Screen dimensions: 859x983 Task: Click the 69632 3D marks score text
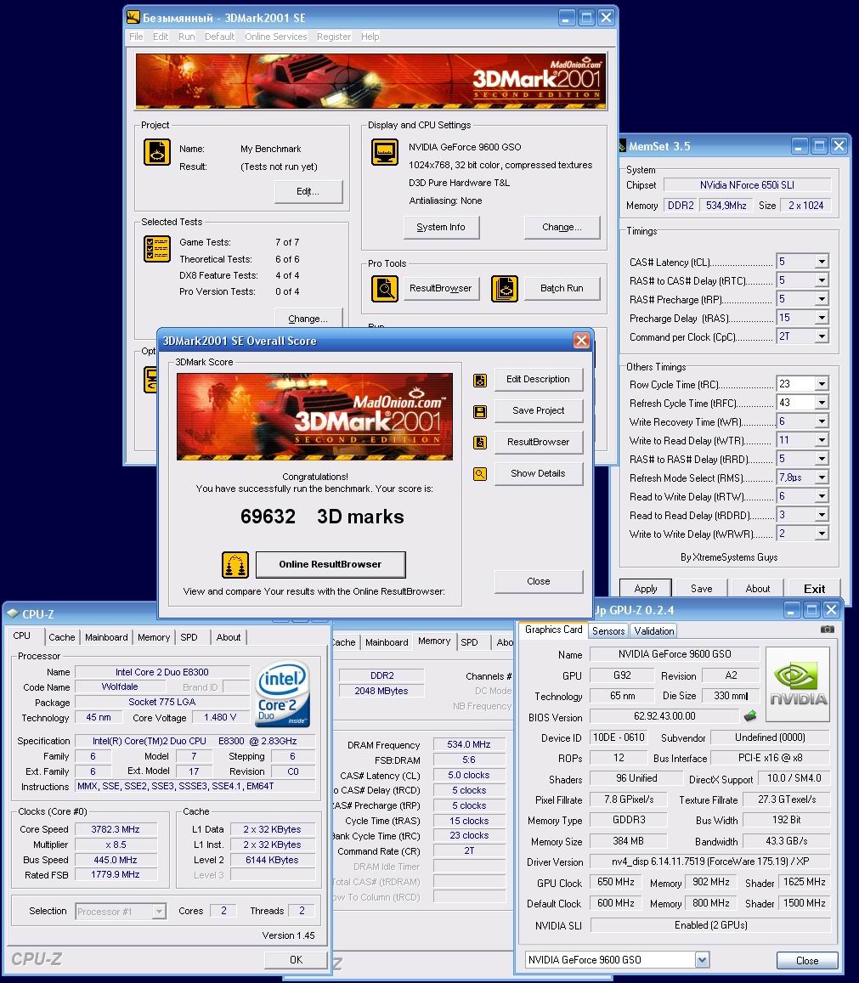click(322, 517)
